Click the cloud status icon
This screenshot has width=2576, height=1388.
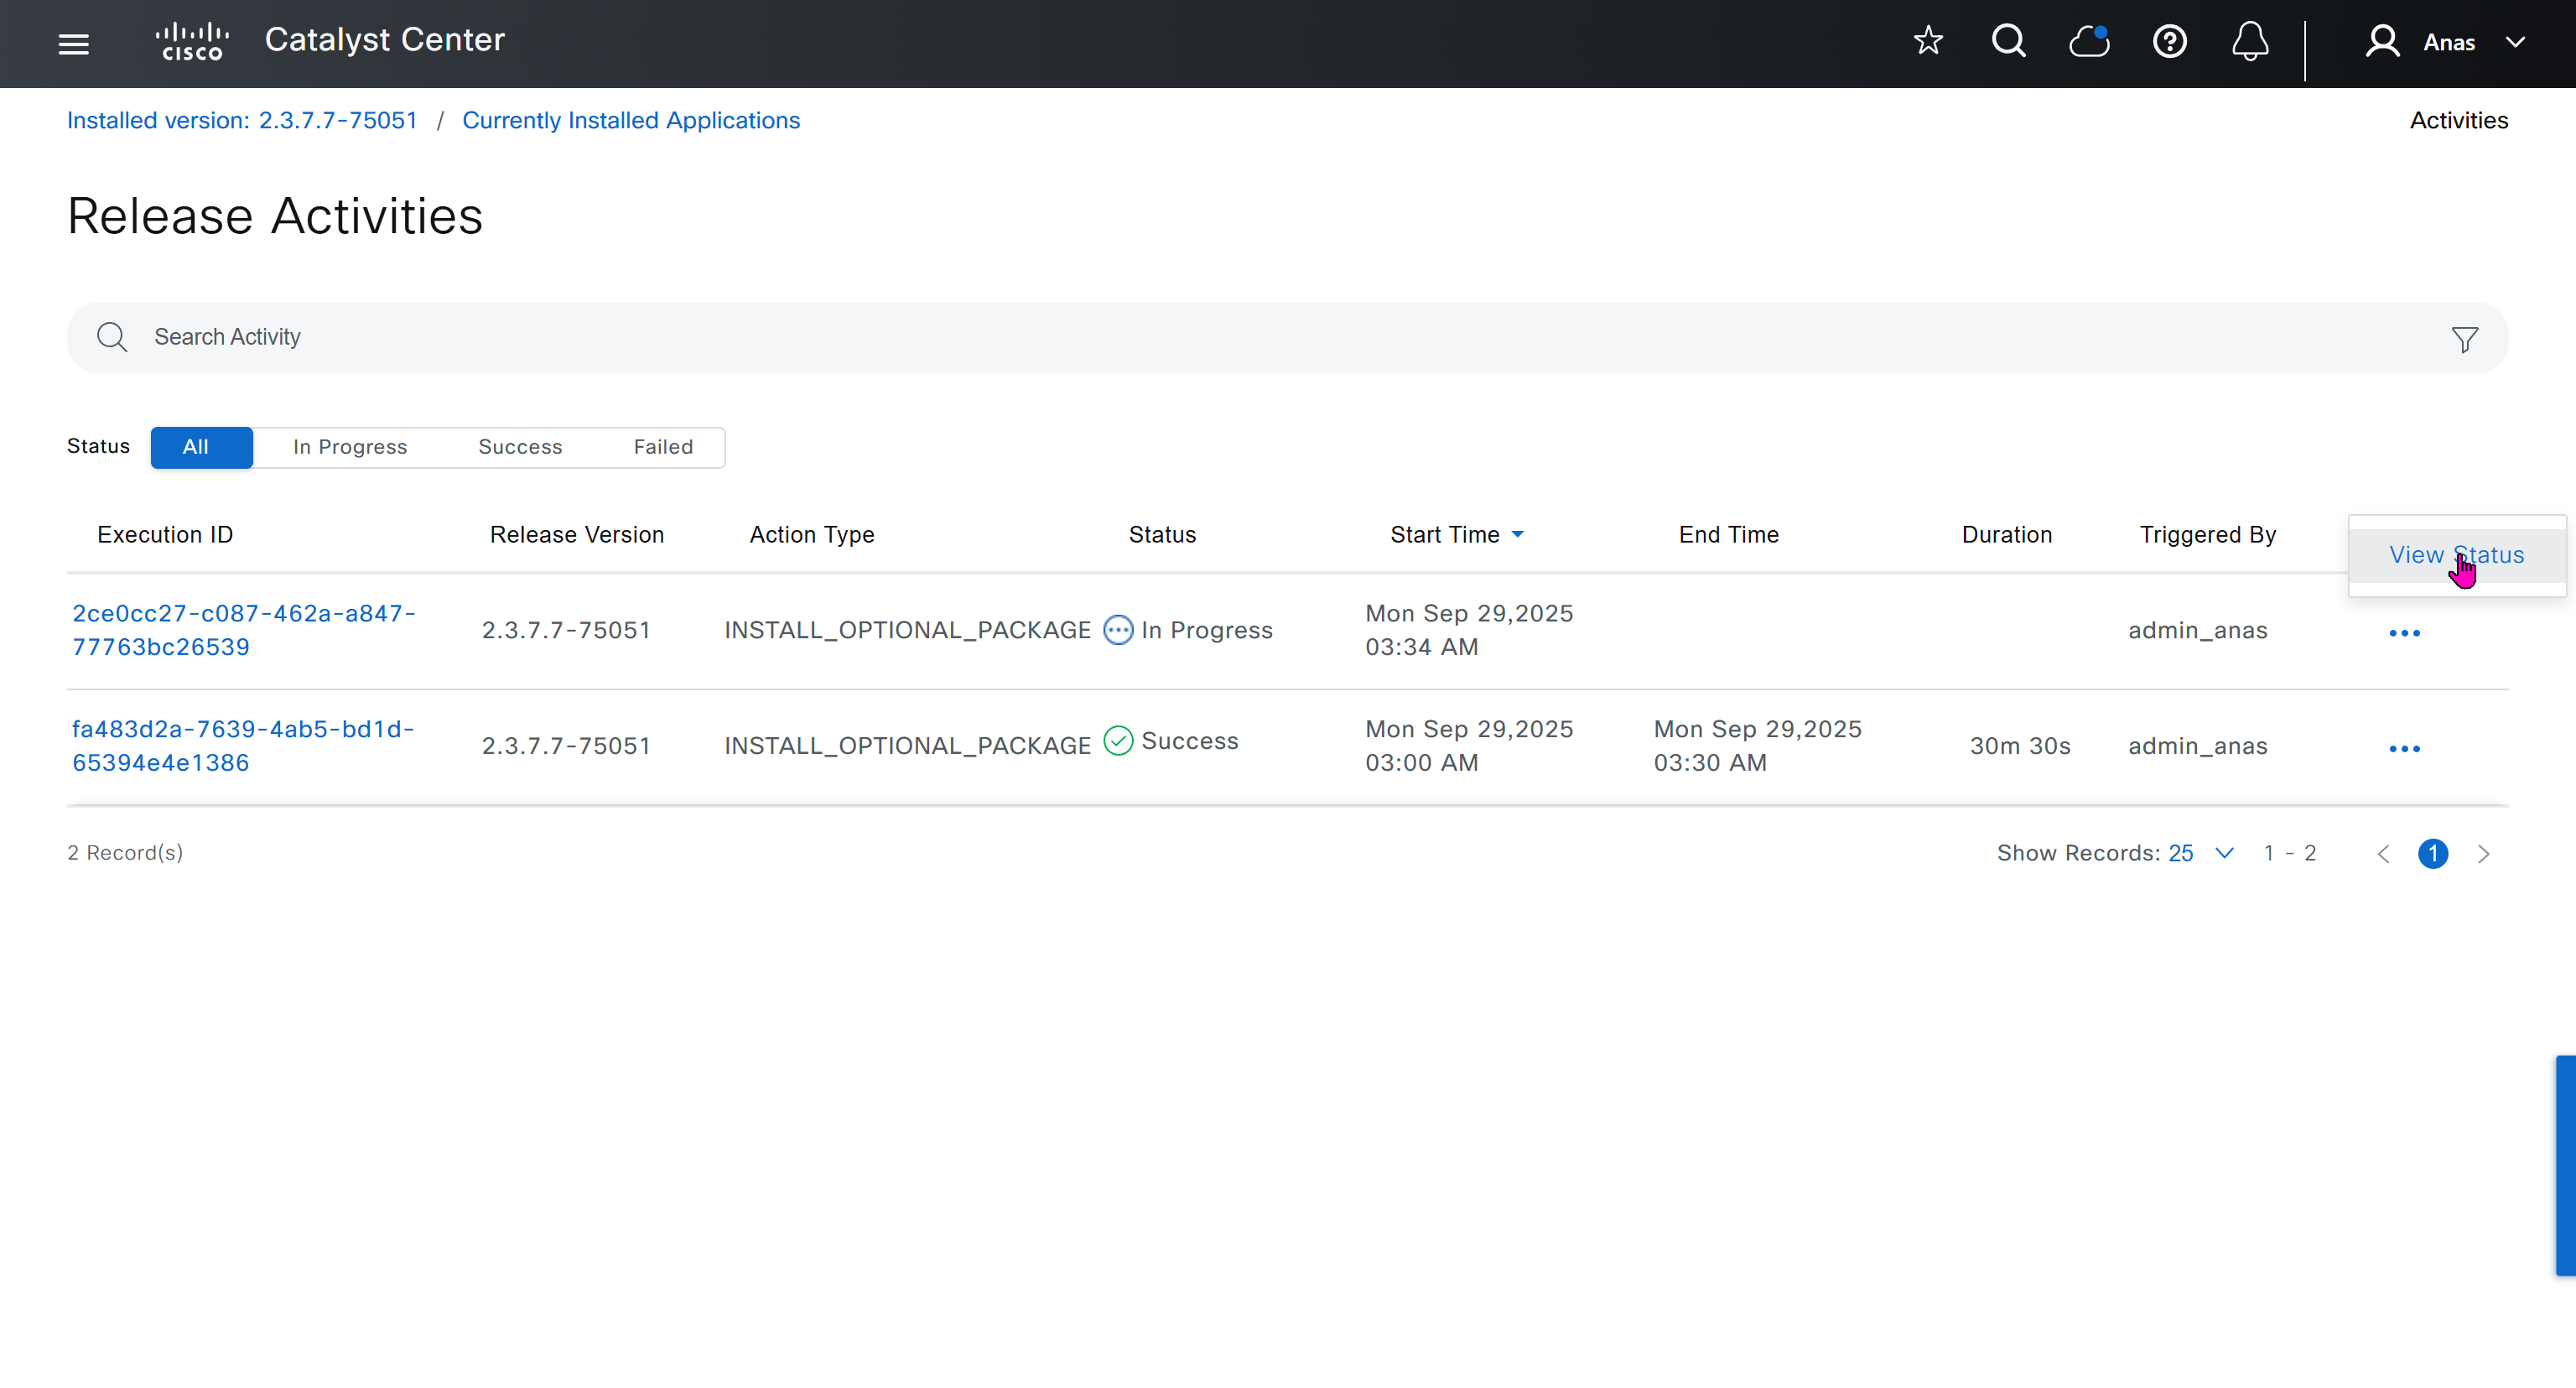(2089, 42)
